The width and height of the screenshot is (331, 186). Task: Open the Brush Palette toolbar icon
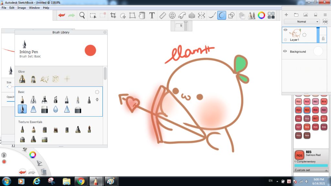click(251, 15)
